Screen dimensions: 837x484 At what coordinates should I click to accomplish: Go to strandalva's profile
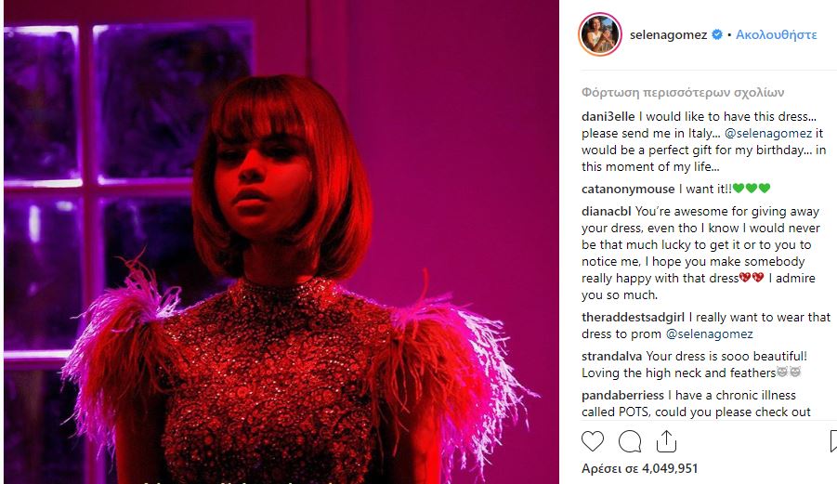612,356
